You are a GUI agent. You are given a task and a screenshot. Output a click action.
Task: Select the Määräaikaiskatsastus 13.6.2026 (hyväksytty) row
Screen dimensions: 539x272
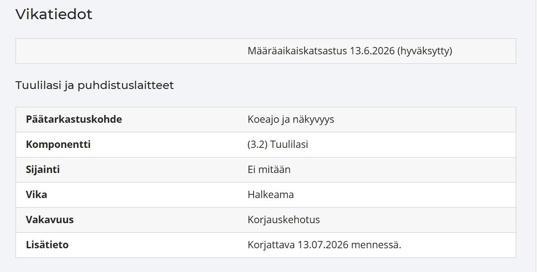(266, 51)
